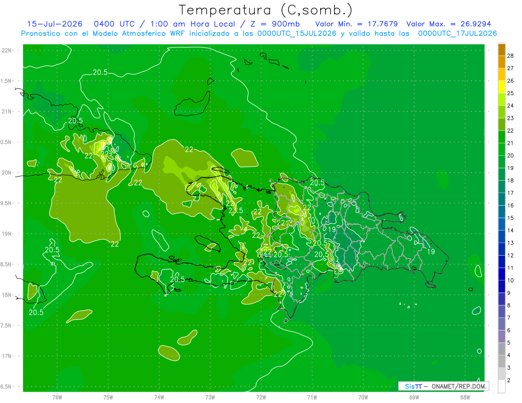Click the "22N" latitude axis label
This screenshot has width=522, height=403.
7,50
